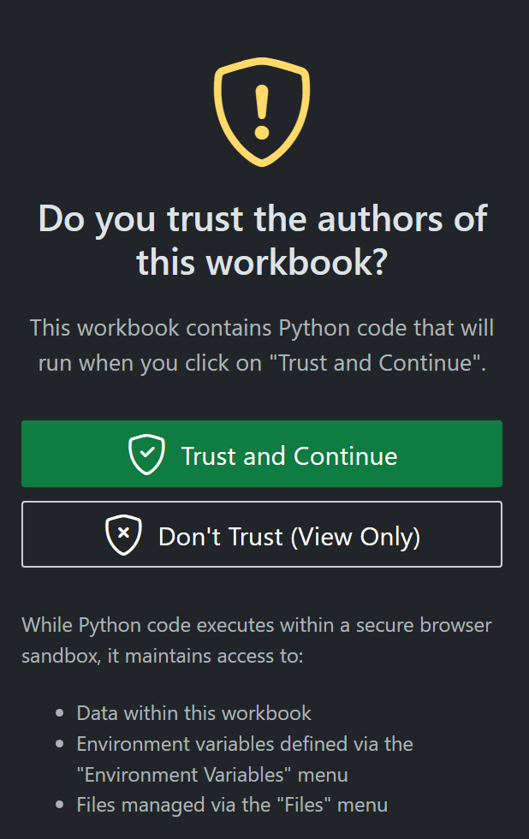The width and height of the screenshot is (529, 839).
Task: Choose Trust and Continue
Action: [x=262, y=454]
